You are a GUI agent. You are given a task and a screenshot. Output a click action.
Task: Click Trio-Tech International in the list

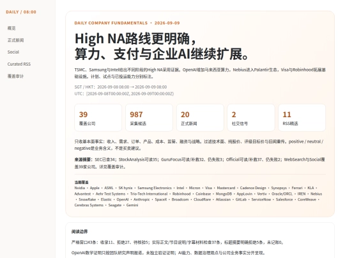click(149, 194)
